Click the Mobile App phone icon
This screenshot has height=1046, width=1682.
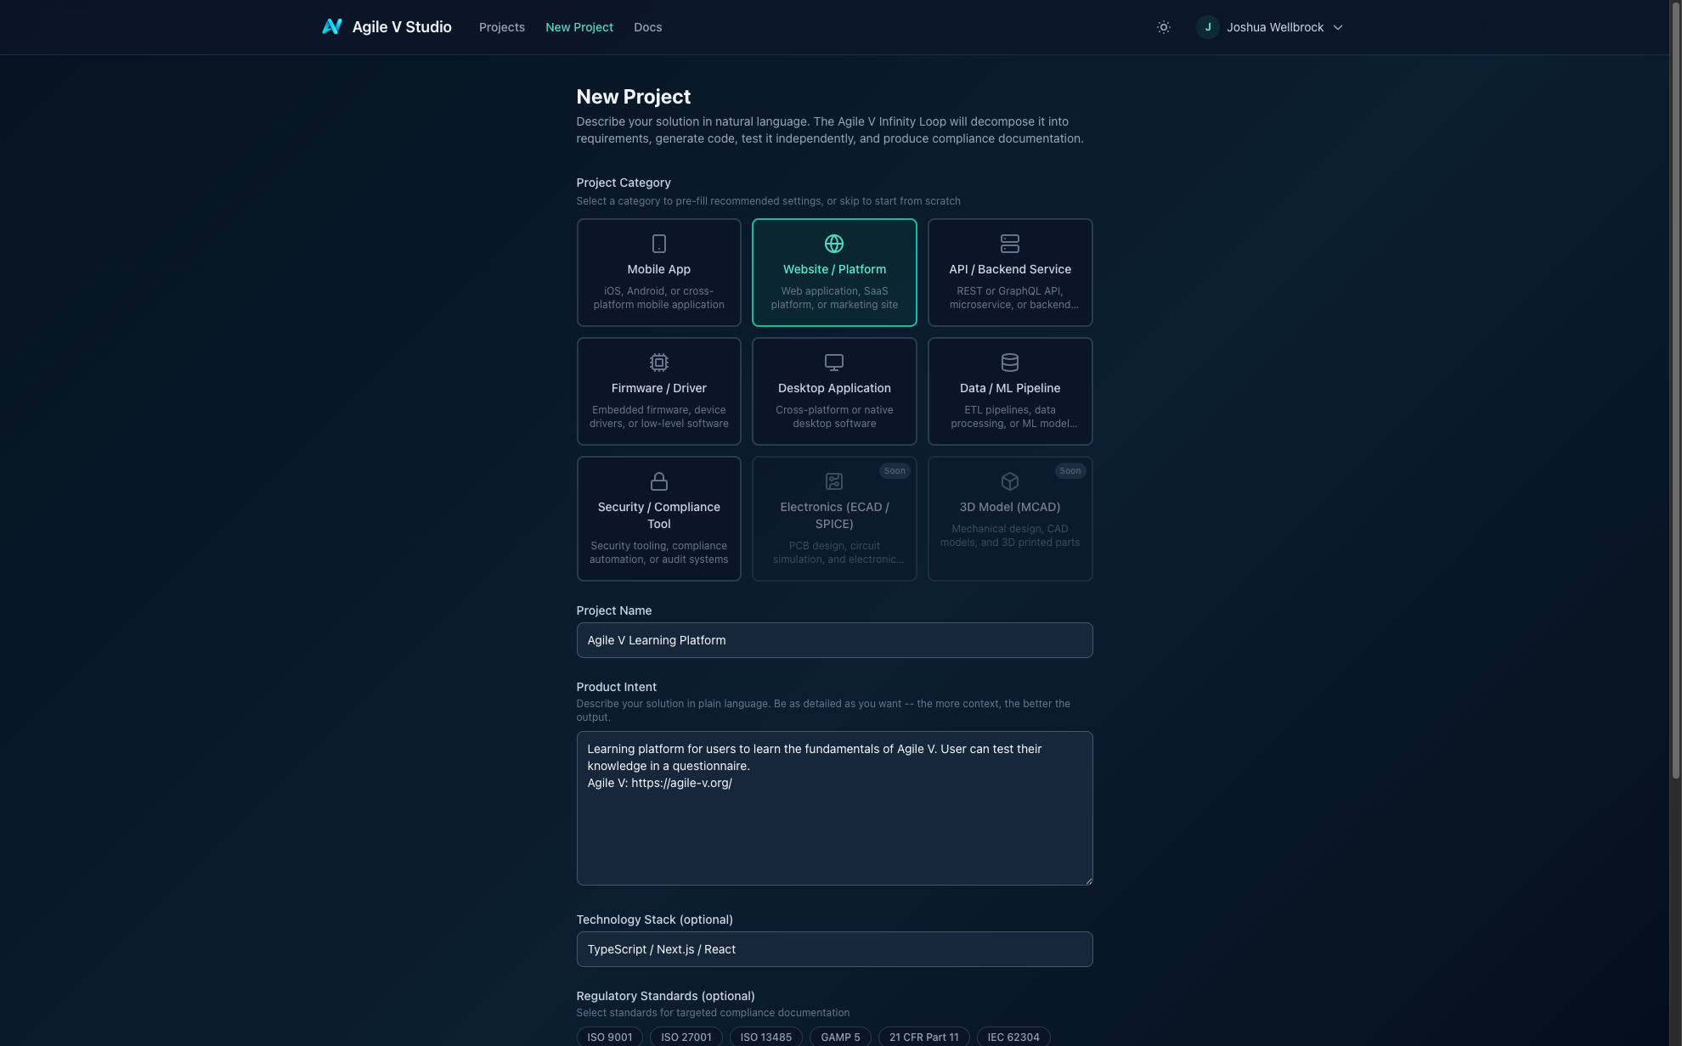(658, 244)
